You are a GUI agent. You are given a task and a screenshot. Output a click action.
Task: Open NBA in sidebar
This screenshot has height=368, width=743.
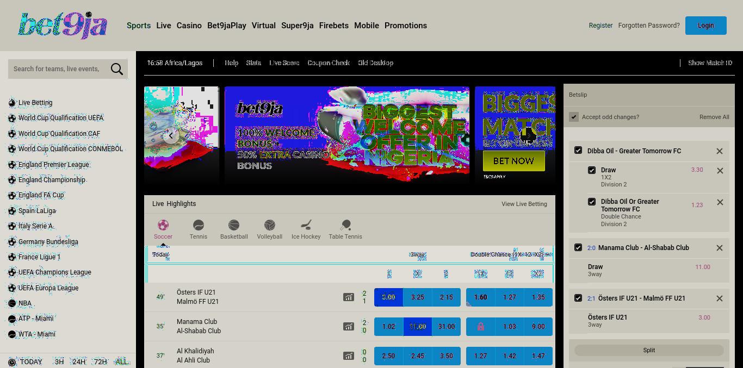coord(25,303)
